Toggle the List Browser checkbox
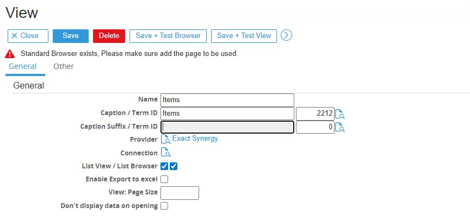 point(174,166)
